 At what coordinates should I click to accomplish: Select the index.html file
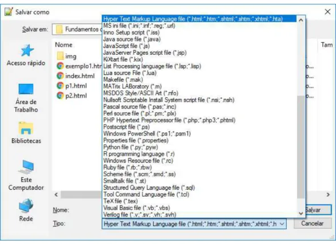(75, 76)
